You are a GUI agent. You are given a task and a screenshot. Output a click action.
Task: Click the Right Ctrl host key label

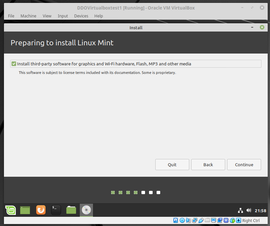point(251,220)
